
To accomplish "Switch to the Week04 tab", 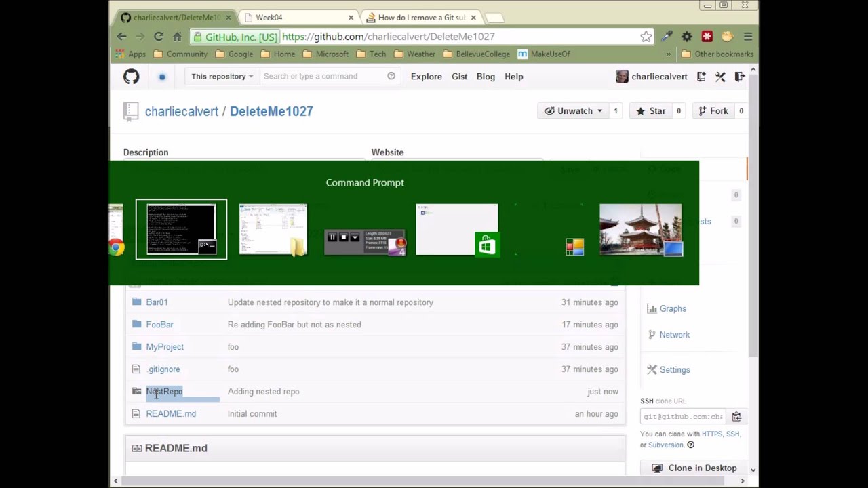I will [299, 18].
